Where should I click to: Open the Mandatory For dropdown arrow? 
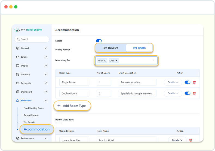(153, 61)
